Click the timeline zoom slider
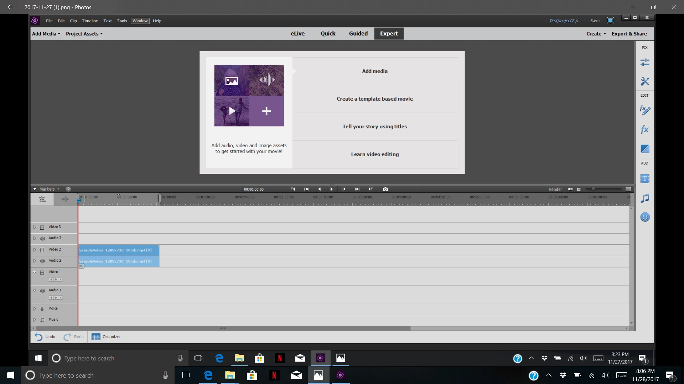684x384 pixels. (593, 189)
